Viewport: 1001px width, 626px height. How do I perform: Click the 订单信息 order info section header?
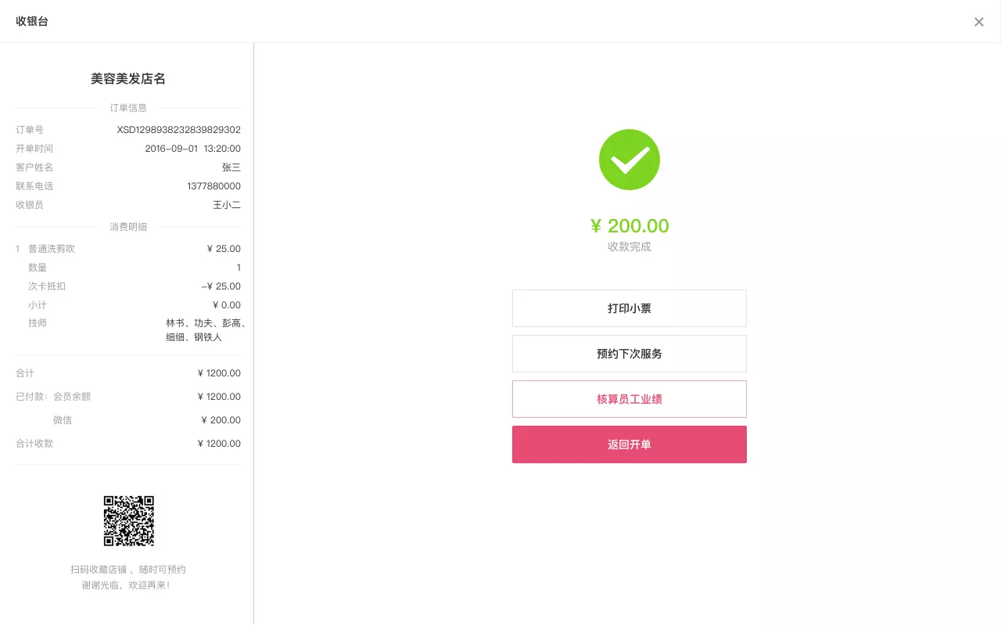click(128, 108)
